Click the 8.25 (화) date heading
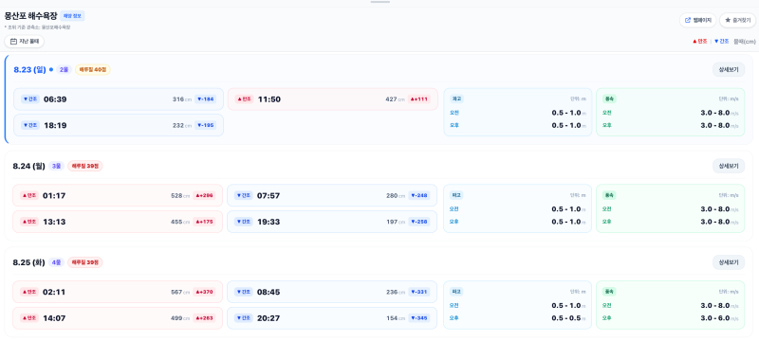Screen dimensions: 759x341 pyautogui.click(x=28, y=262)
